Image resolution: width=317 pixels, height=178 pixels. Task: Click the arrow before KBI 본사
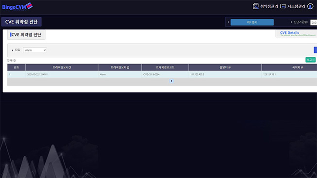(228, 22)
